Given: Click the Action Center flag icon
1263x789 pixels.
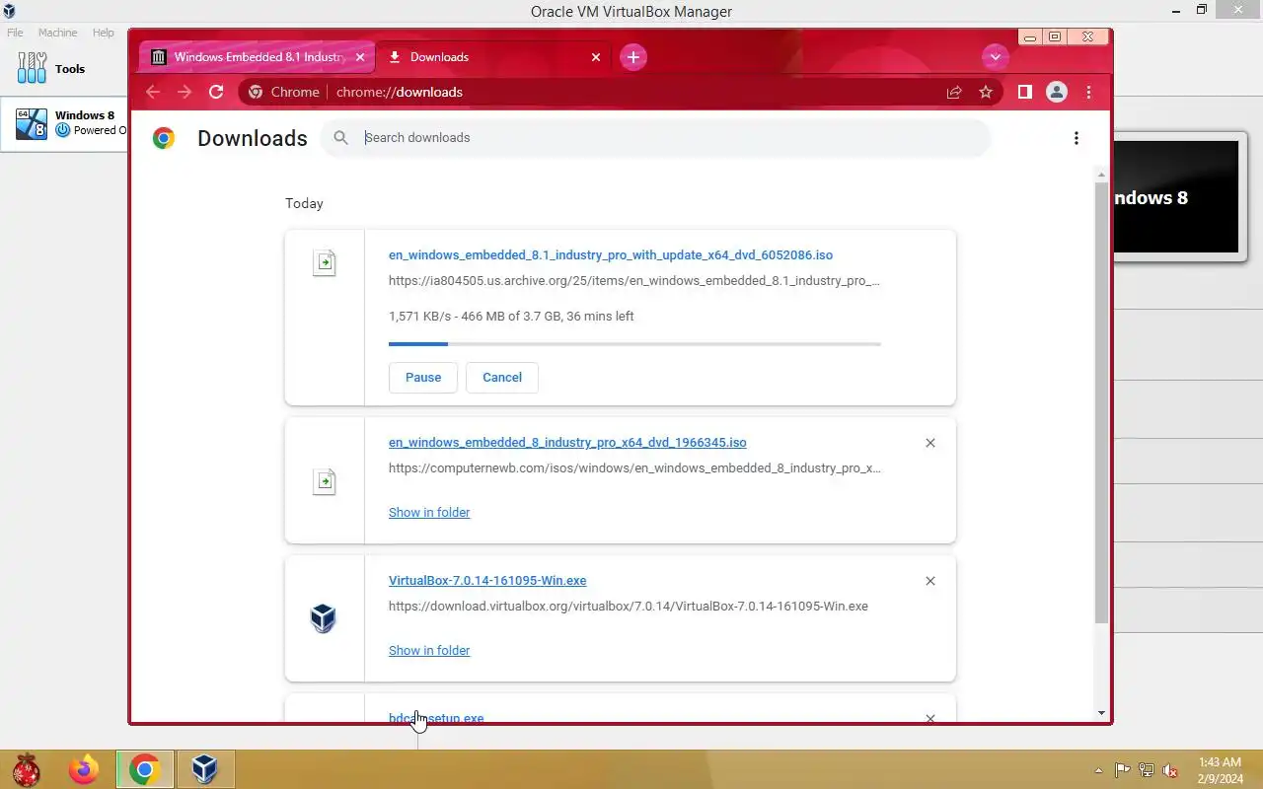Looking at the screenshot, I should 1122,770.
